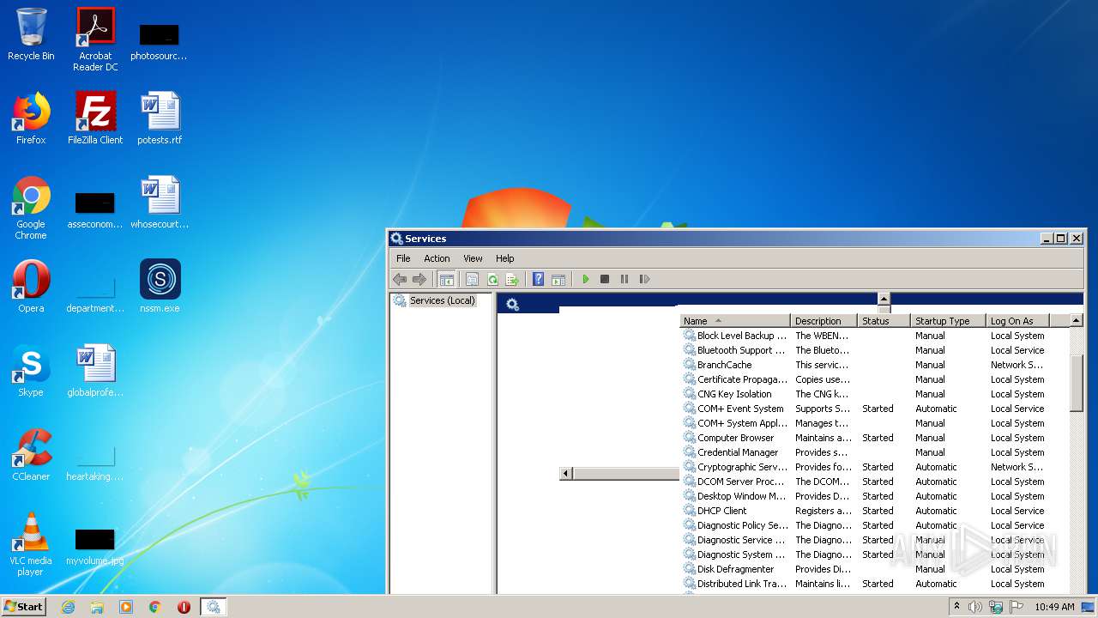Open the potests.rtf document icon
This screenshot has height=618, width=1098.
coord(160,118)
